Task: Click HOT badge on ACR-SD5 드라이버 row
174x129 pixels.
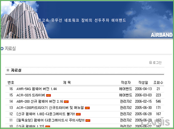Action: pyautogui.click(x=48, y=95)
